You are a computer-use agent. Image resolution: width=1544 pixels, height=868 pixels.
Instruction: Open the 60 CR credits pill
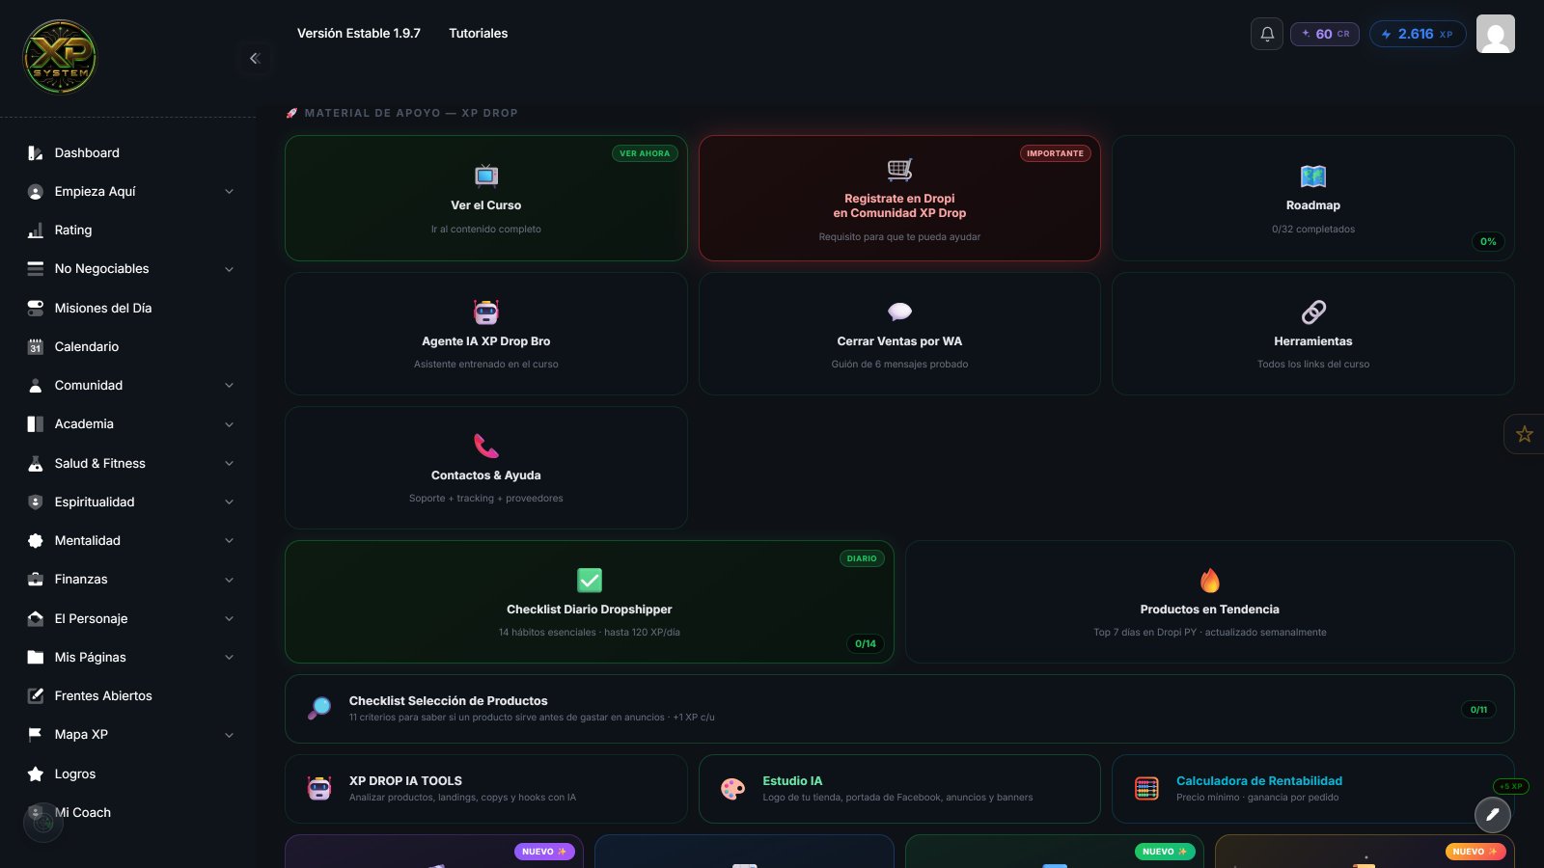pos(1325,34)
